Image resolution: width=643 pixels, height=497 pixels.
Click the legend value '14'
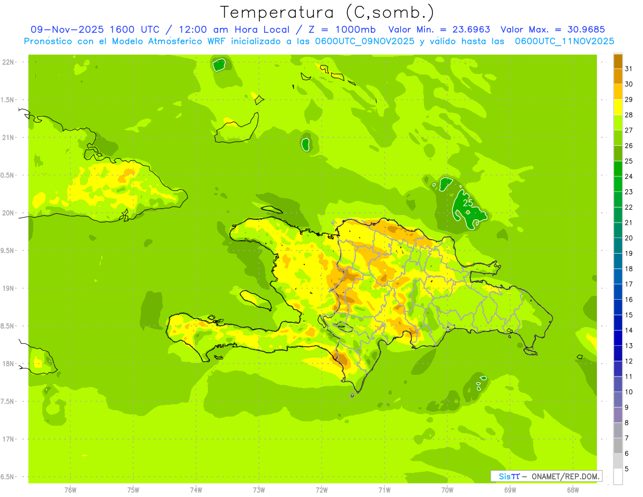pos(629,330)
